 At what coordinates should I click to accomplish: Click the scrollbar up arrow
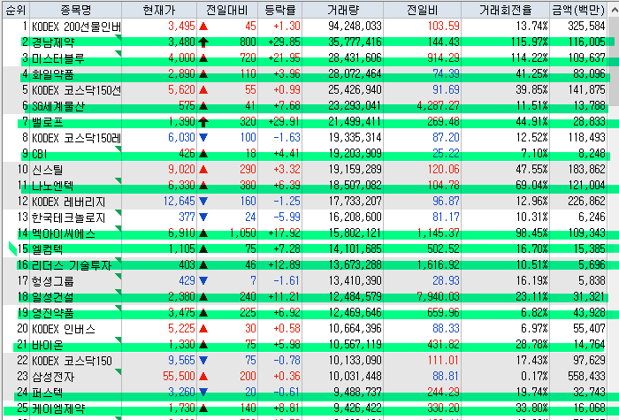tap(615, 10)
